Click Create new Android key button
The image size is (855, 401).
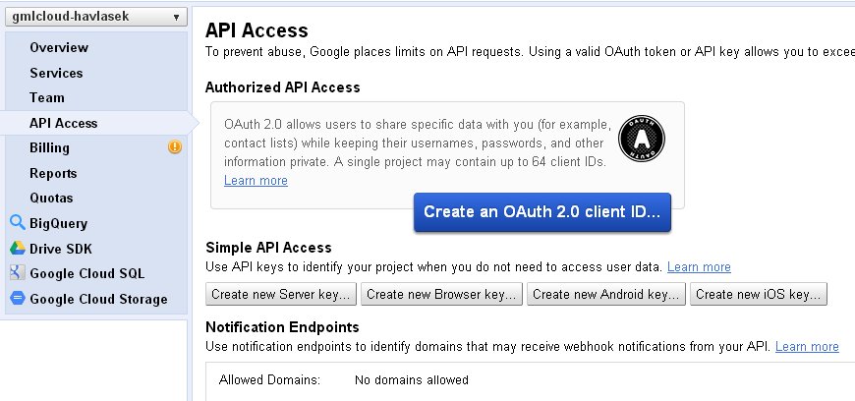click(x=605, y=294)
